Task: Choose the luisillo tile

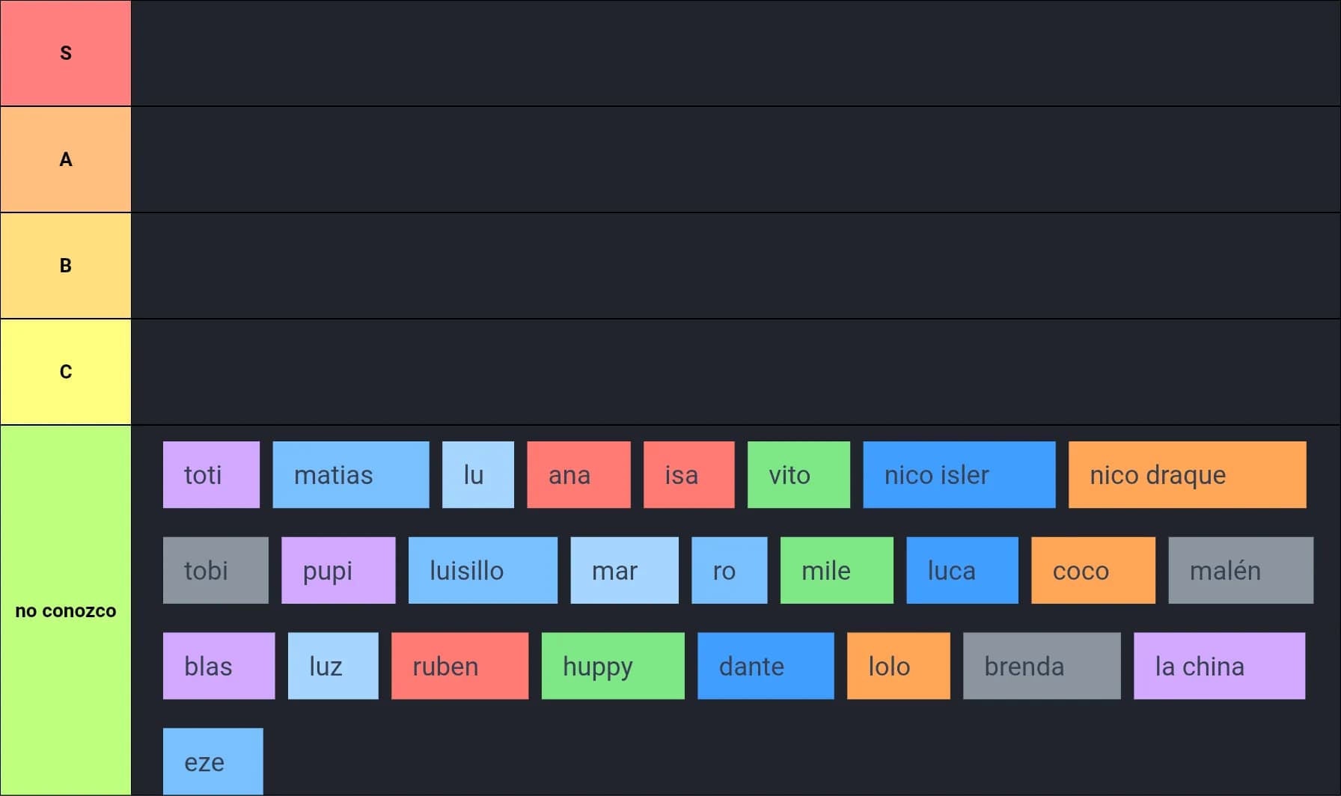Action: 483,570
